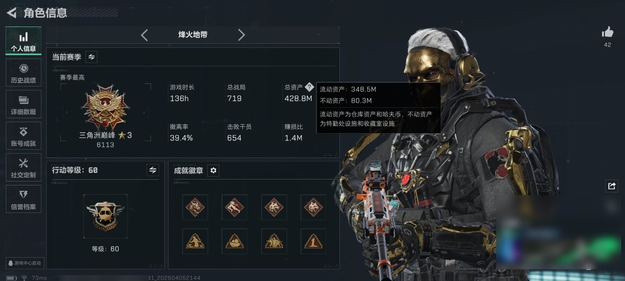Select the level 60 helicopter badge
The width and height of the screenshot is (625, 281).
(105, 216)
